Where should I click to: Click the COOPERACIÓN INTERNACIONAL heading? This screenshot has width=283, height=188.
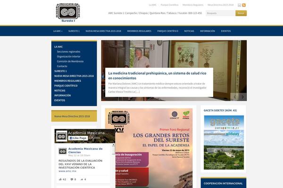(223, 183)
